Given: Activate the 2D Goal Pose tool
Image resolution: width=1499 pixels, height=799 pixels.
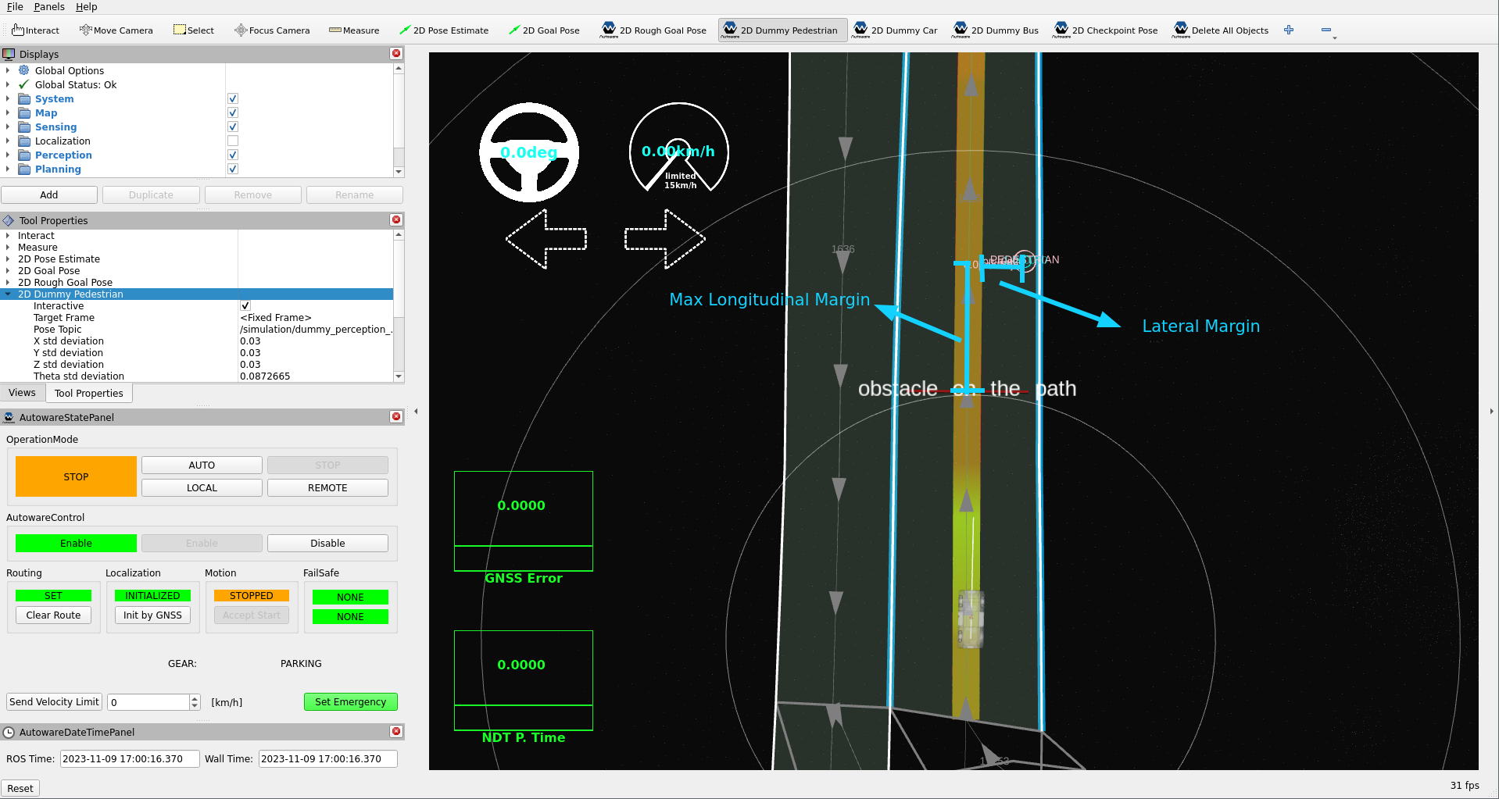Looking at the screenshot, I should click(x=544, y=30).
